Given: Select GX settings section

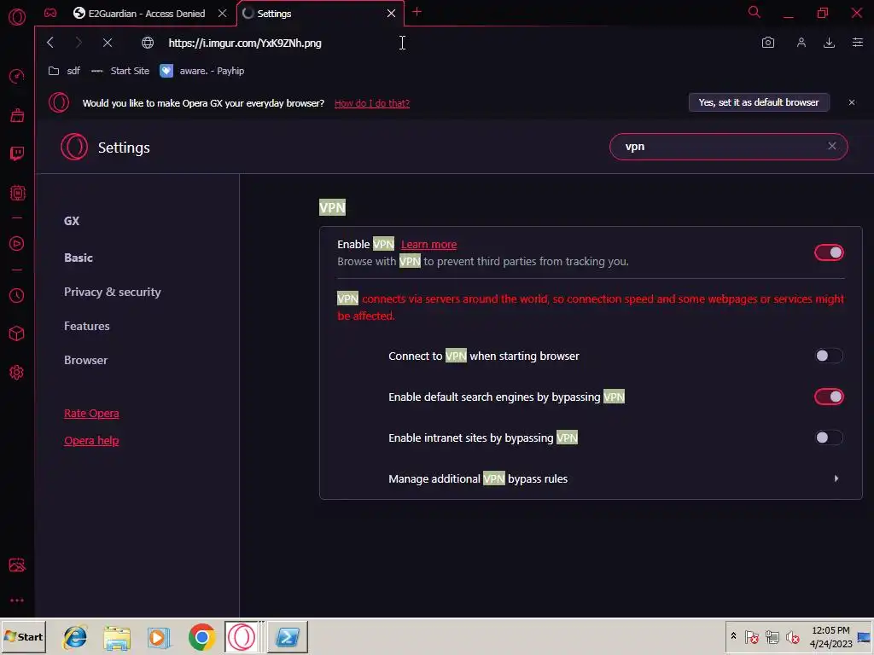Looking at the screenshot, I should coord(72,221).
